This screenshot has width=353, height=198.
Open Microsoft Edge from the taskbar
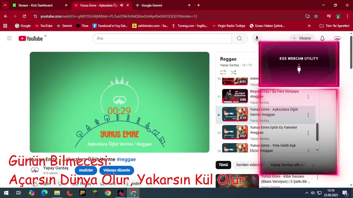pyautogui.click(x=44, y=193)
